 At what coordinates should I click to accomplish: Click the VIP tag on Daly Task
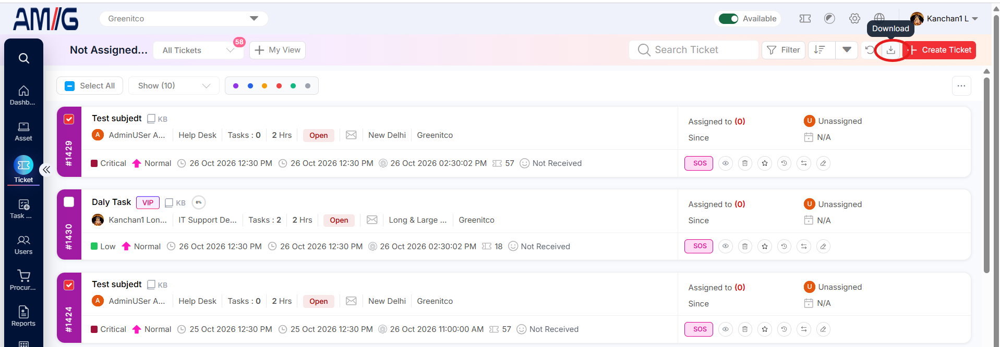[x=148, y=203]
